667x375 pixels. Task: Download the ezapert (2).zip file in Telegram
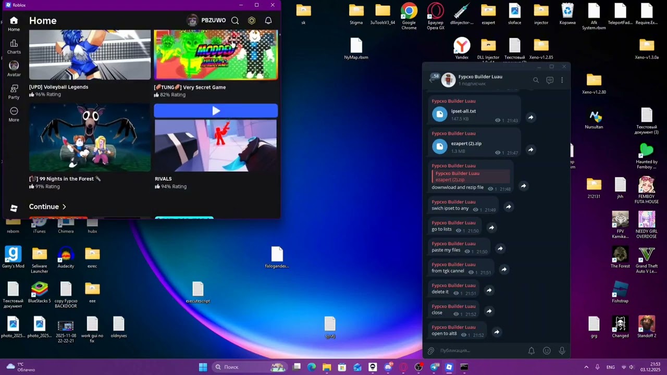point(440,146)
